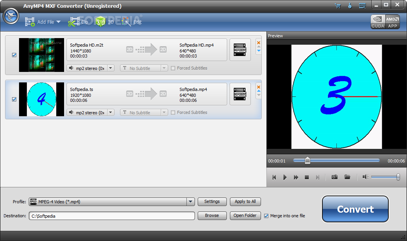This screenshot has height=241, width=407.
Task: Click the Softpedia.ts source filename
Action: [x=81, y=89]
